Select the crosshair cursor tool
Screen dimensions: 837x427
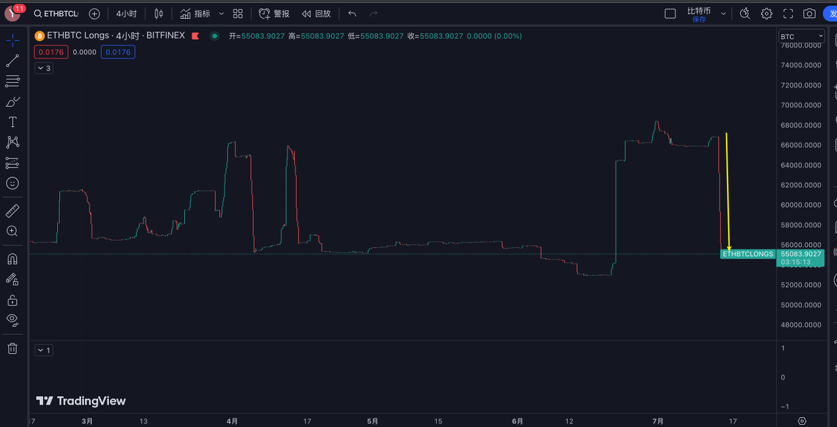[13, 40]
